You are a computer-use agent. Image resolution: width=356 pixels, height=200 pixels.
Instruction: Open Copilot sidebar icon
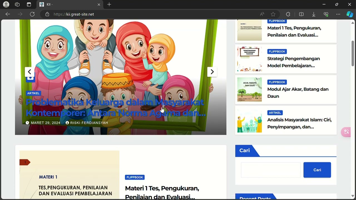[x=350, y=14]
